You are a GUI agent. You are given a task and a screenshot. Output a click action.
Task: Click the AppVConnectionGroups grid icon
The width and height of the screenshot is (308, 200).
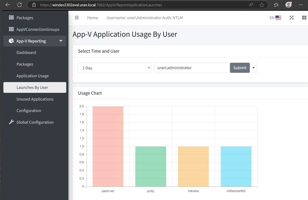tap(12, 29)
